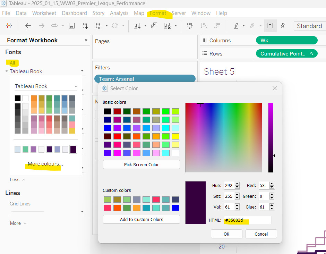Increase the Green value with up arrow
Image resolution: width=326 pixels, height=254 pixels.
click(x=272, y=194)
